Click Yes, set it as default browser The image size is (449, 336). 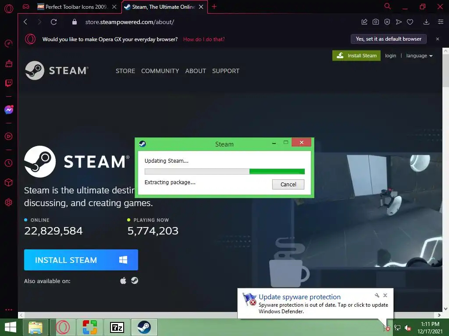click(388, 39)
